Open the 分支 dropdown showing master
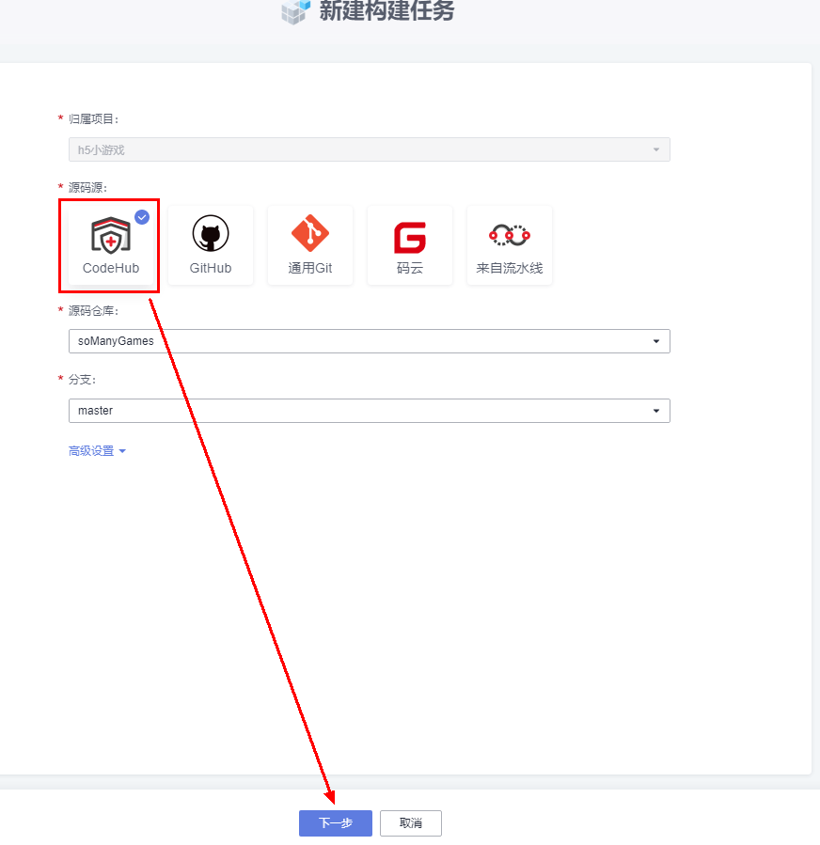The width and height of the screenshot is (820, 845). click(x=370, y=411)
